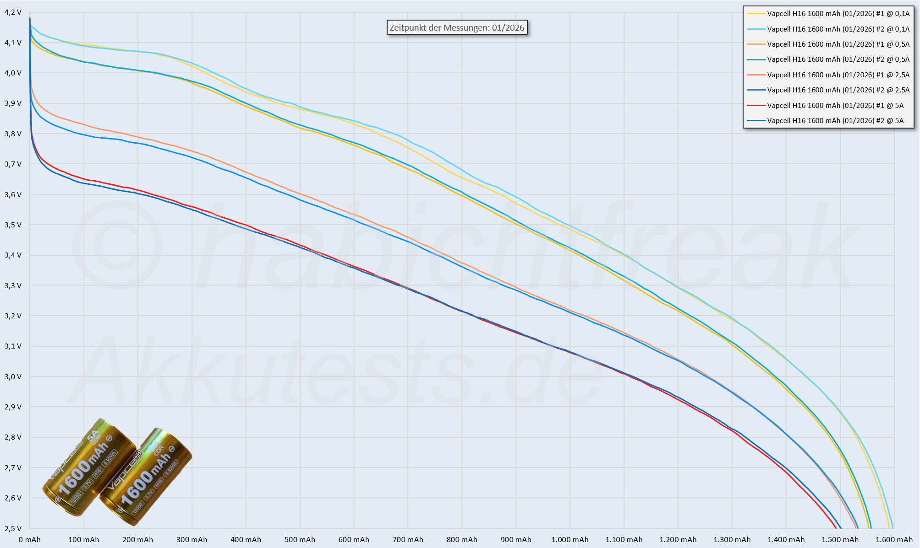Click the 4,2 V axis label
920x548 pixels.
click(13, 12)
